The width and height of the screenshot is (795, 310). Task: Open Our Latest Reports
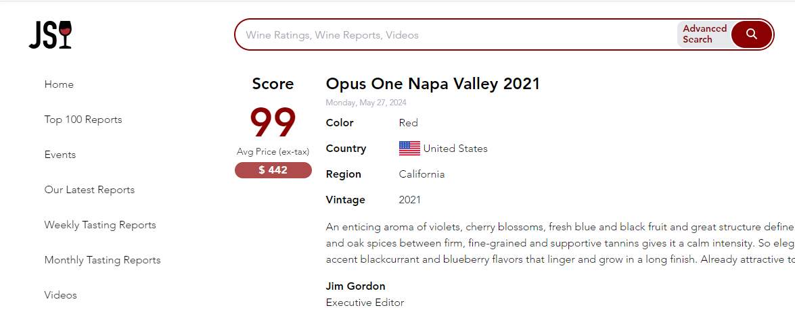coord(89,190)
